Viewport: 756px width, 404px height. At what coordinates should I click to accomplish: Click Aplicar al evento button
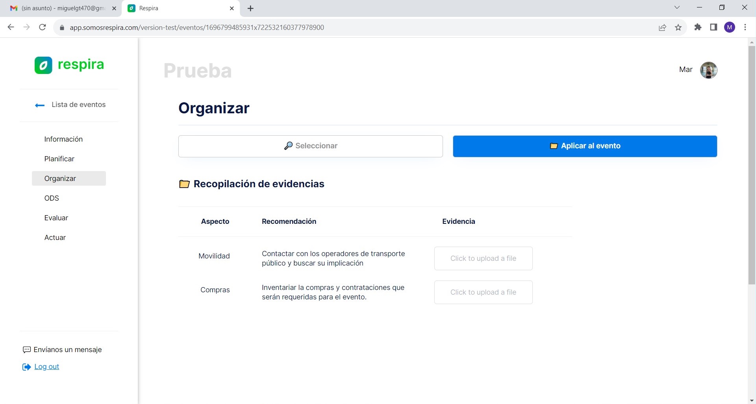585,146
